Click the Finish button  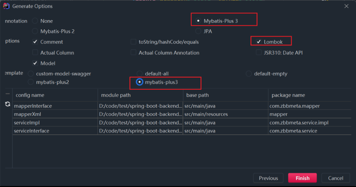pyautogui.click(x=302, y=178)
